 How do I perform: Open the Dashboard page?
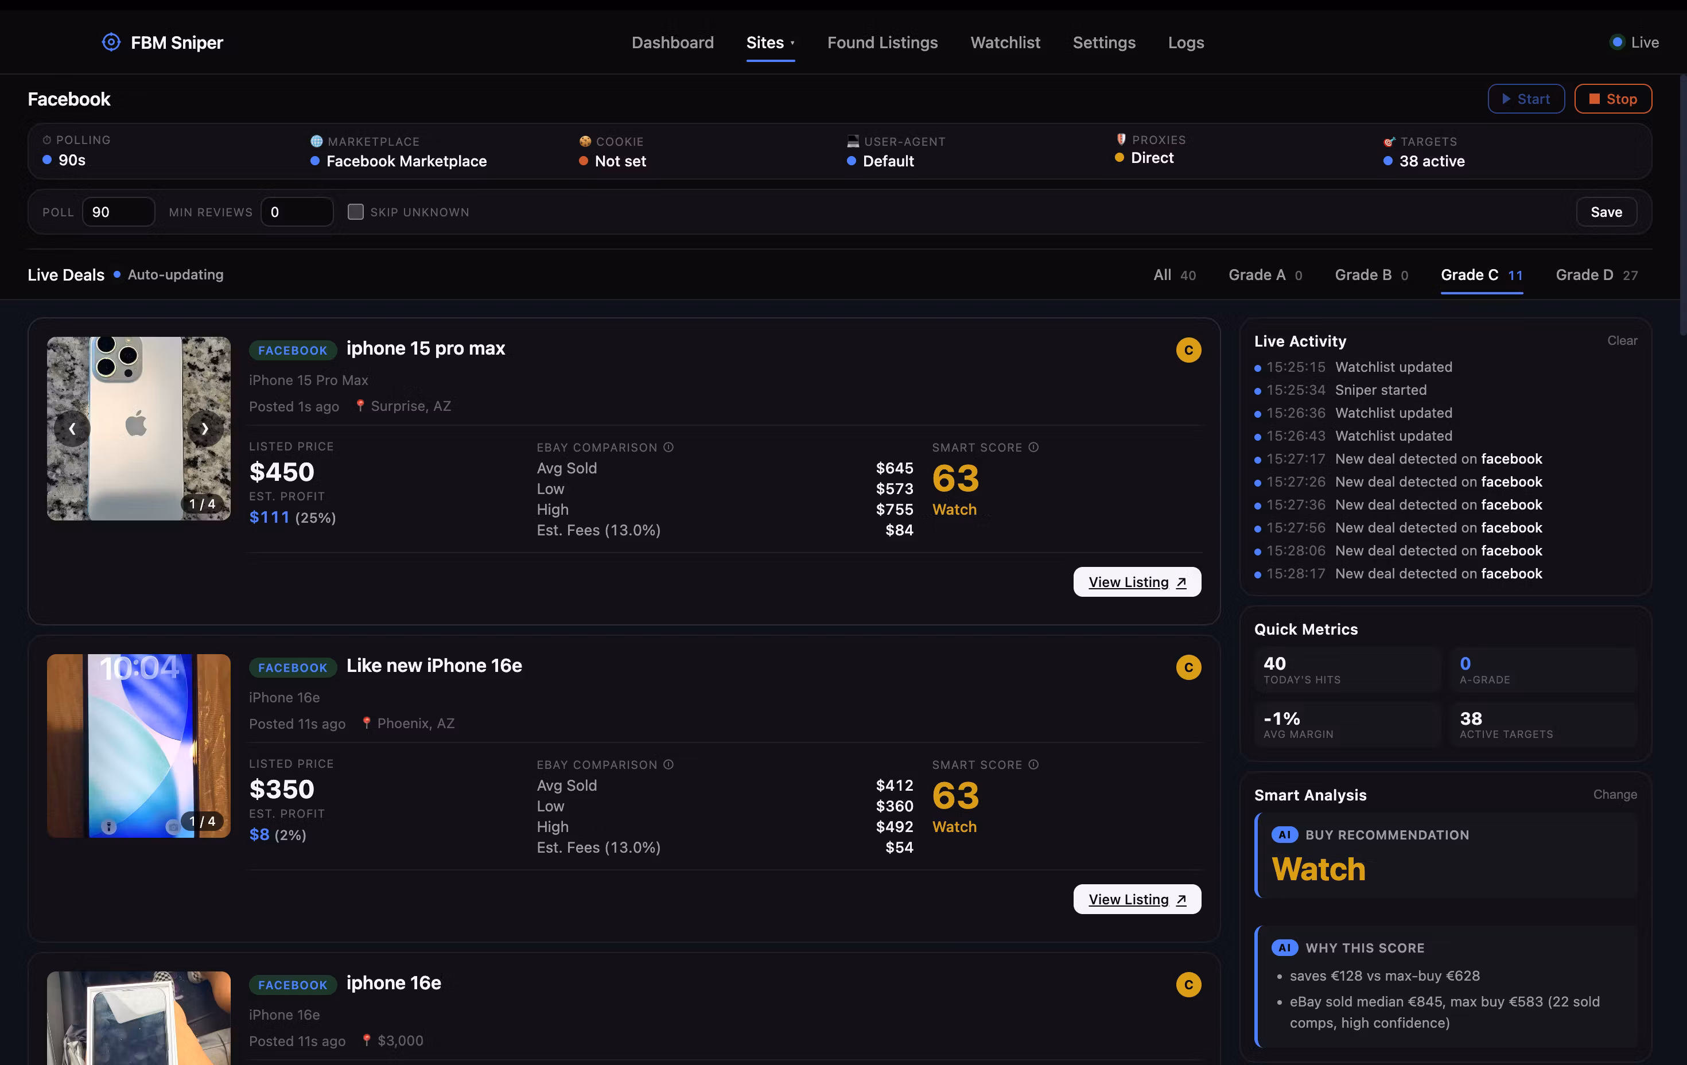[673, 42]
